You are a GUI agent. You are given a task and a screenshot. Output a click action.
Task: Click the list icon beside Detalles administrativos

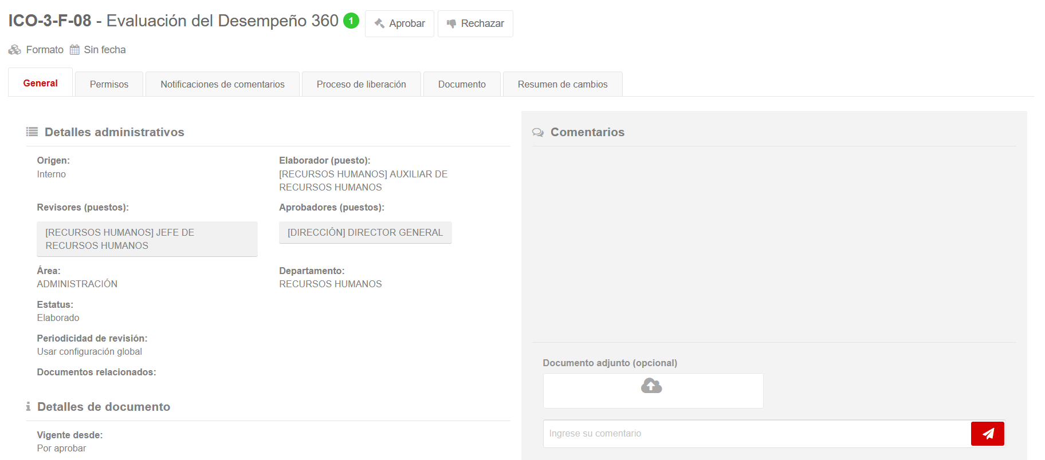click(32, 132)
